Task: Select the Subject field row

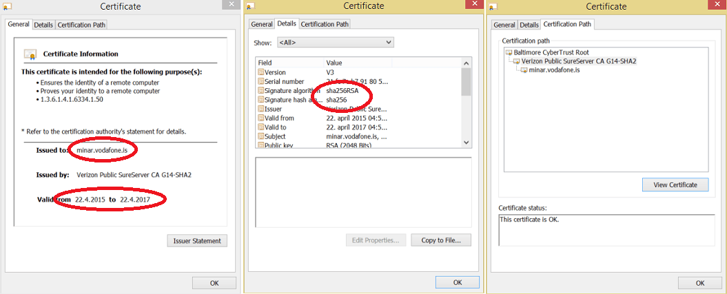Action: pos(359,136)
